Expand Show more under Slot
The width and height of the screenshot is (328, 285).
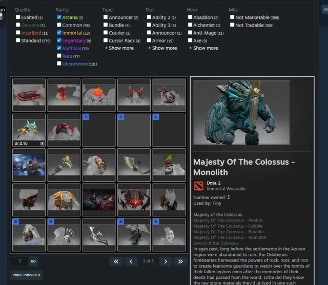click(162, 48)
